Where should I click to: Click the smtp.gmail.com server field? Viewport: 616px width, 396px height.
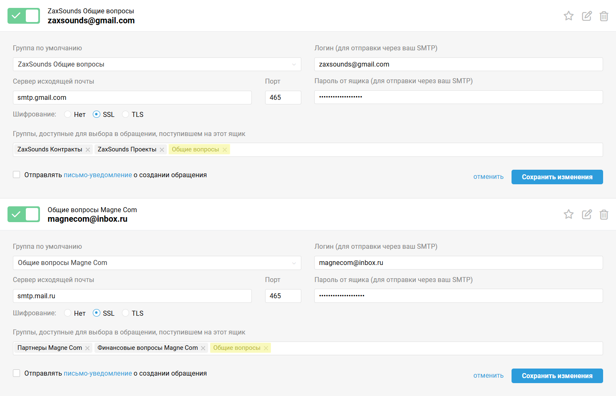pyautogui.click(x=132, y=98)
